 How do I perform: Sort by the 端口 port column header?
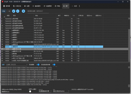pos(59,16)
